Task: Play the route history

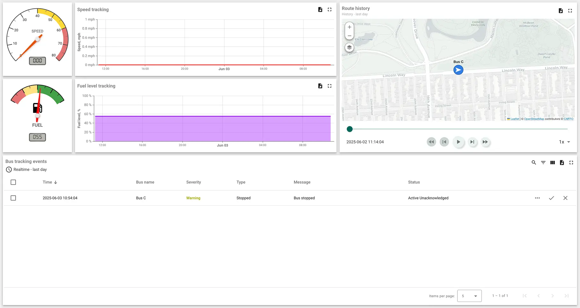Action: (458, 142)
